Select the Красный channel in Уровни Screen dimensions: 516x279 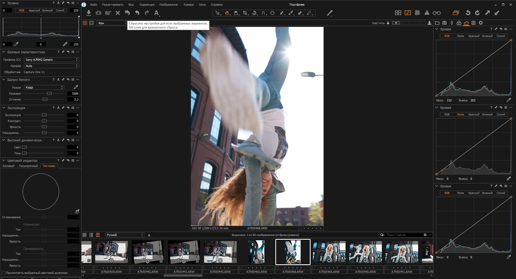tap(34, 10)
